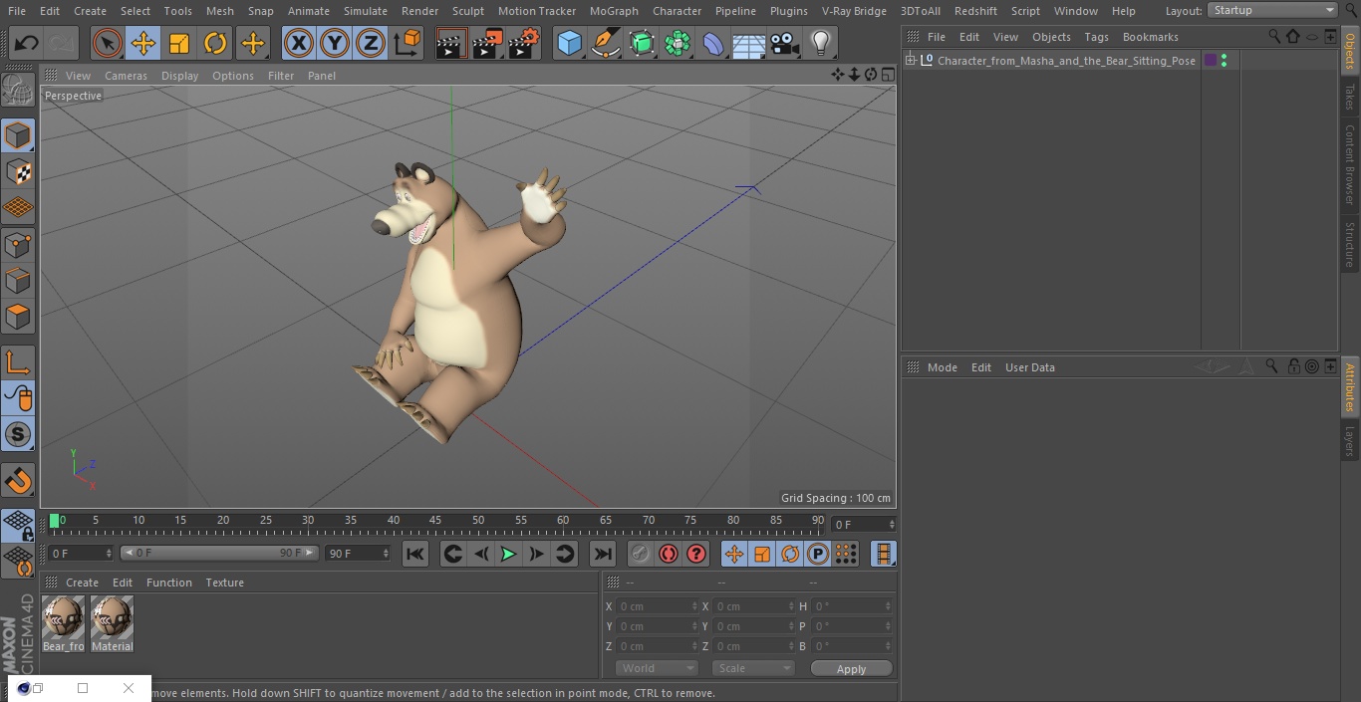Click the Undo arrow icon
Image resolution: width=1361 pixels, height=702 pixels.
pyautogui.click(x=26, y=43)
